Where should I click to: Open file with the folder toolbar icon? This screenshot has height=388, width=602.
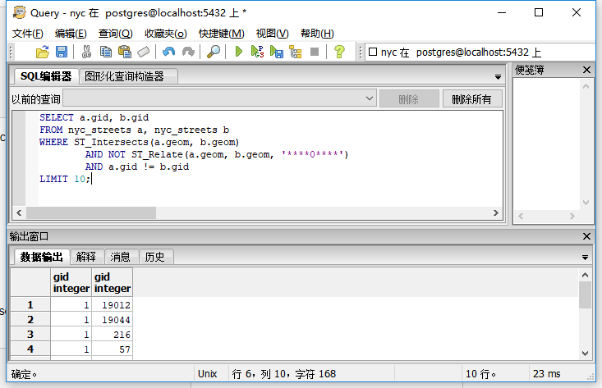(x=43, y=52)
